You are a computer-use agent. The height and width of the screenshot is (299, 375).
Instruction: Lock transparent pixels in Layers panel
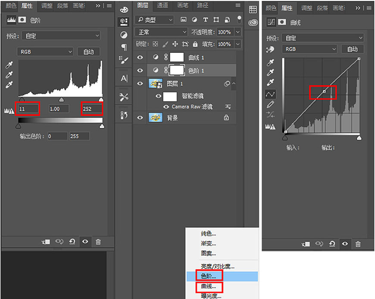[156, 44]
